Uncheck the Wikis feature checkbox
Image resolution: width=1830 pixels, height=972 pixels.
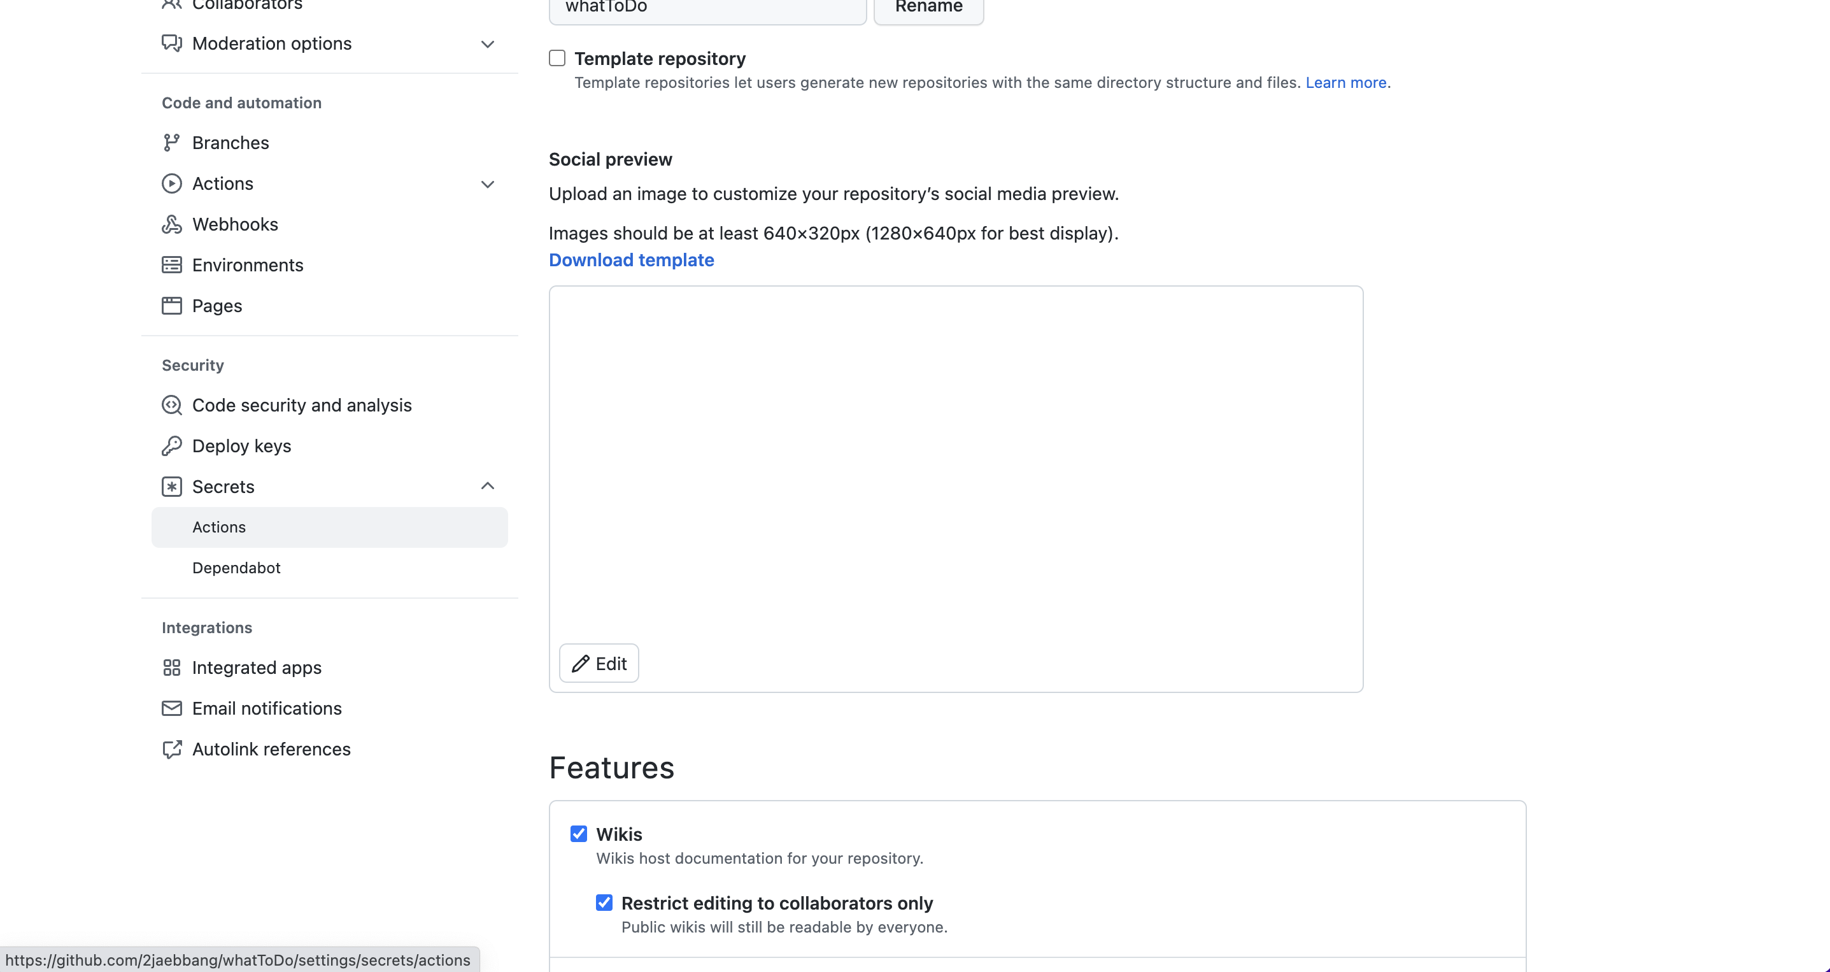[579, 833]
